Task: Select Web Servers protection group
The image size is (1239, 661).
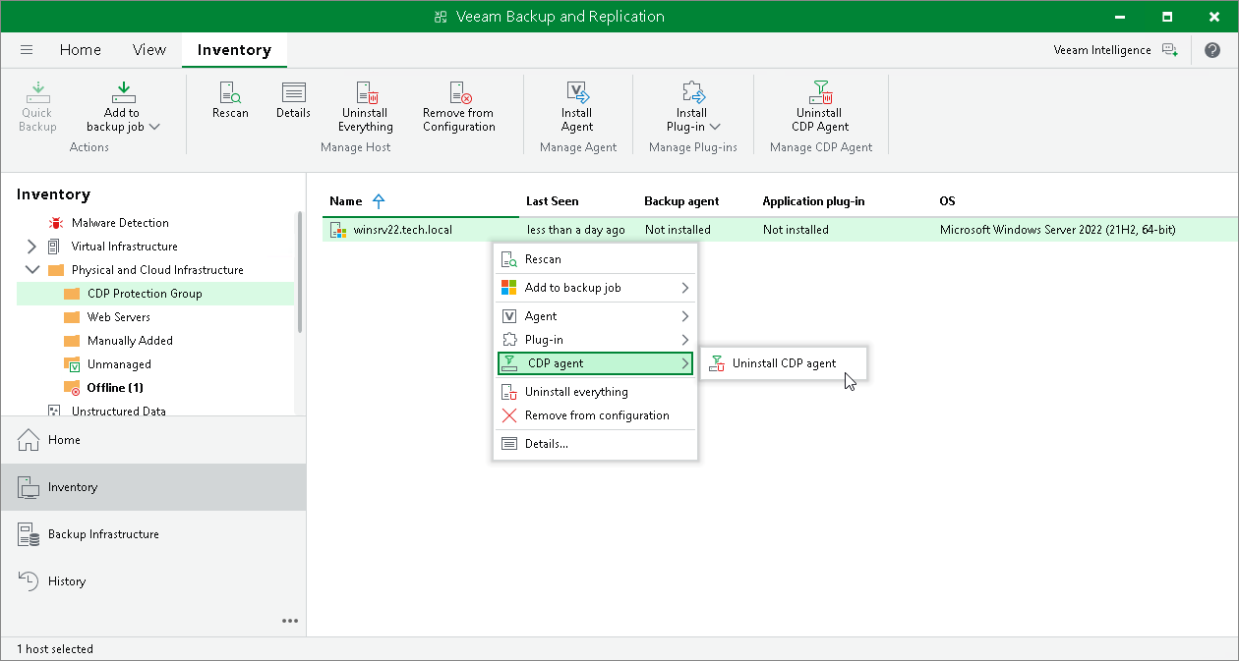Action: click(119, 317)
